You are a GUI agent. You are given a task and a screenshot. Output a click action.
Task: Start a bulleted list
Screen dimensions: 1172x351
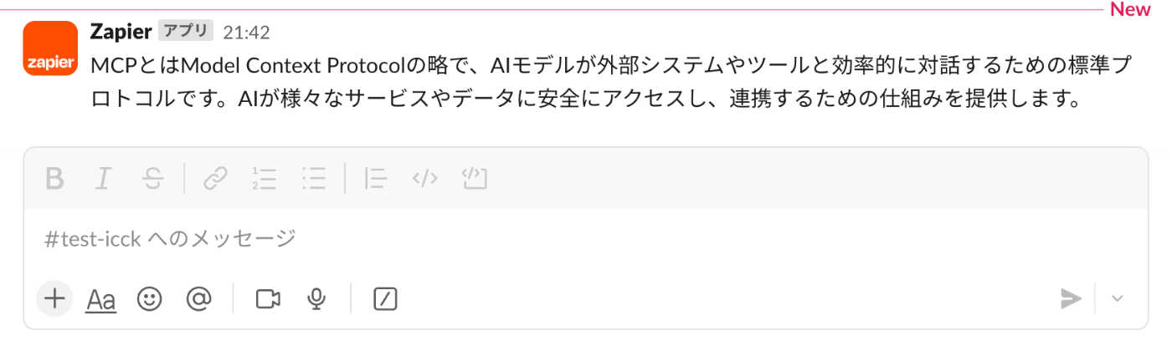click(x=314, y=178)
